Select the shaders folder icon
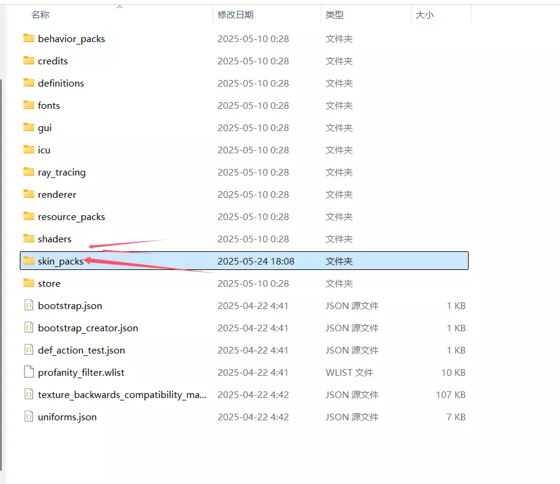 coord(29,239)
